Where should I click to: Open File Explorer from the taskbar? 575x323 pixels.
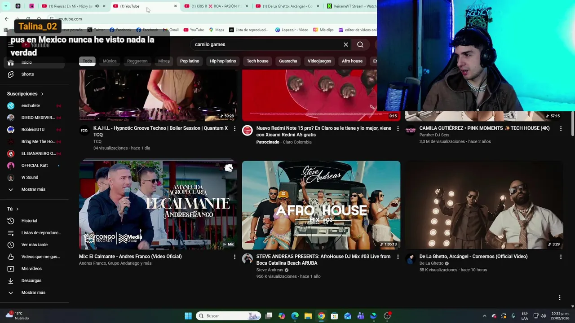point(308,316)
